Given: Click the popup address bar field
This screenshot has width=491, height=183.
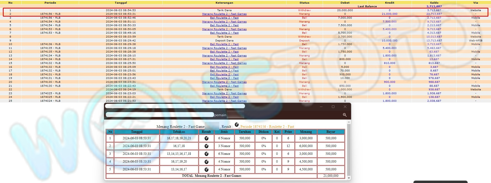Looking at the screenshot, I should coord(160,115).
